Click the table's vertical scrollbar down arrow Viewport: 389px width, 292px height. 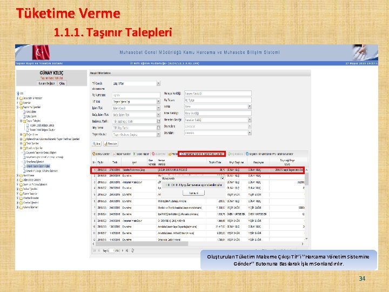(x=306, y=239)
